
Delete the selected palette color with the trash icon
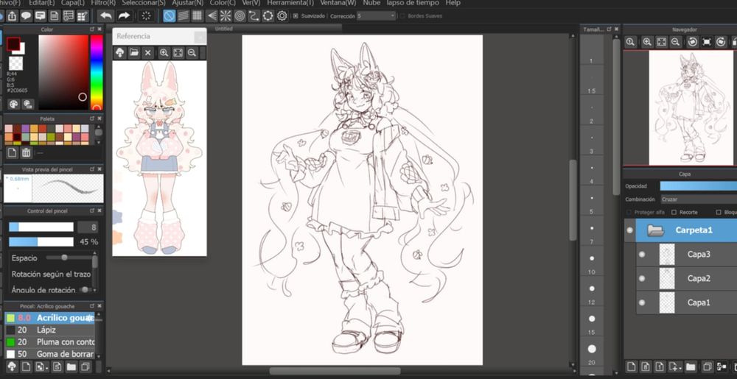[27, 152]
